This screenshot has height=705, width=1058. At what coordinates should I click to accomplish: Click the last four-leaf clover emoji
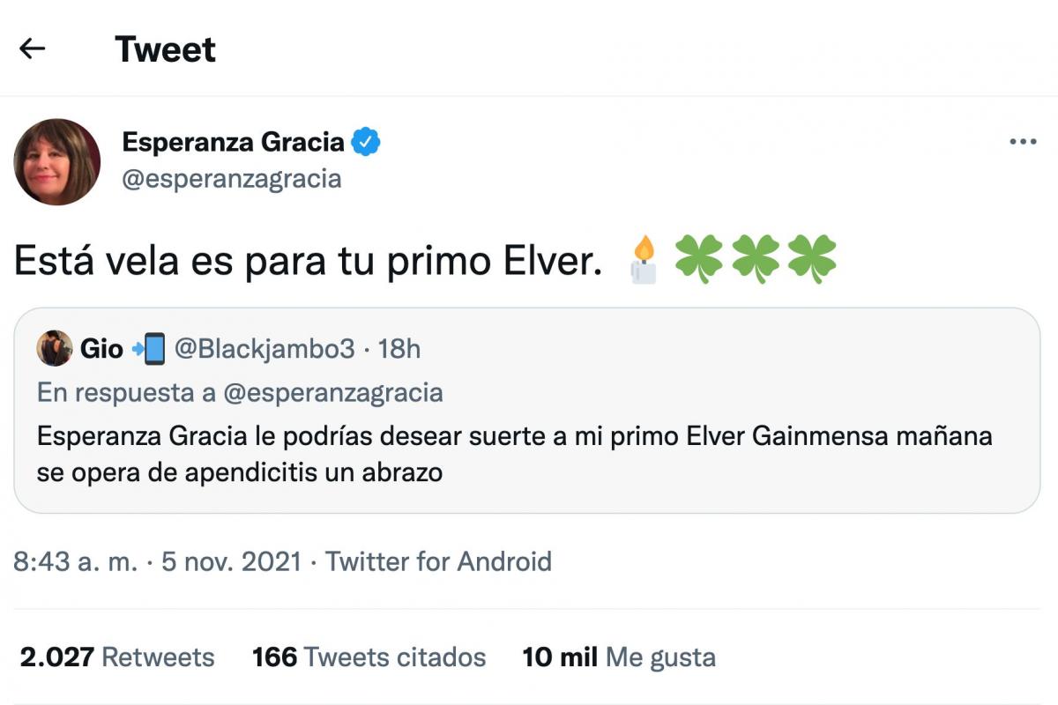(x=810, y=260)
